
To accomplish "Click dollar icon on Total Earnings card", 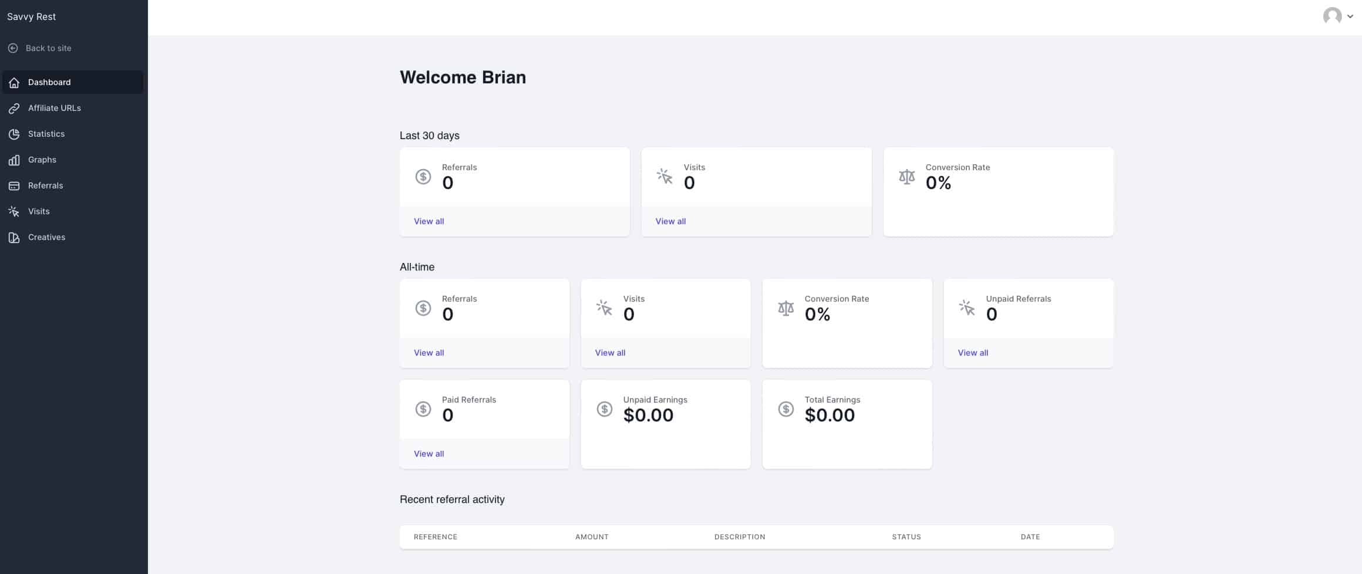I will (786, 409).
